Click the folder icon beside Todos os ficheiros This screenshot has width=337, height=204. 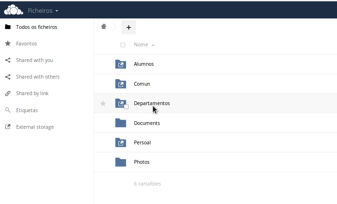pyautogui.click(x=8, y=27)
